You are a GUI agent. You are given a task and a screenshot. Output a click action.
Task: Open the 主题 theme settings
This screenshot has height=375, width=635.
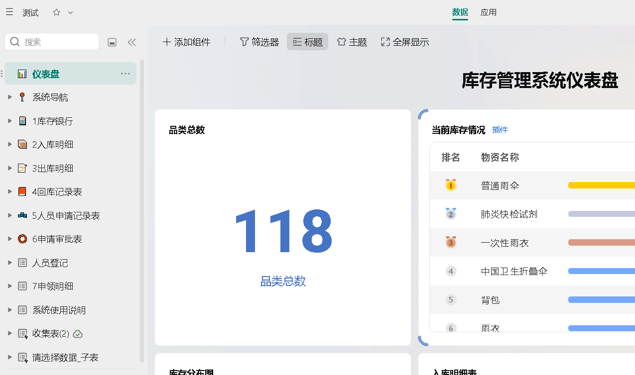pos(352,42)
